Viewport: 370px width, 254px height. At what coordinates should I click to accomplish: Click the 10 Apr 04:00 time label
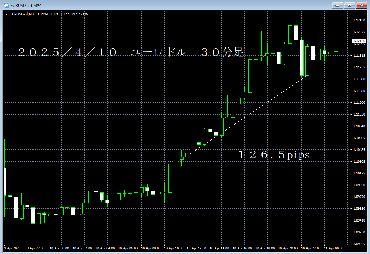[105, 248]
